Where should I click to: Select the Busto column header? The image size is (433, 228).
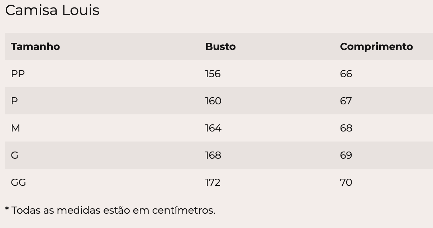coord(220,46)
